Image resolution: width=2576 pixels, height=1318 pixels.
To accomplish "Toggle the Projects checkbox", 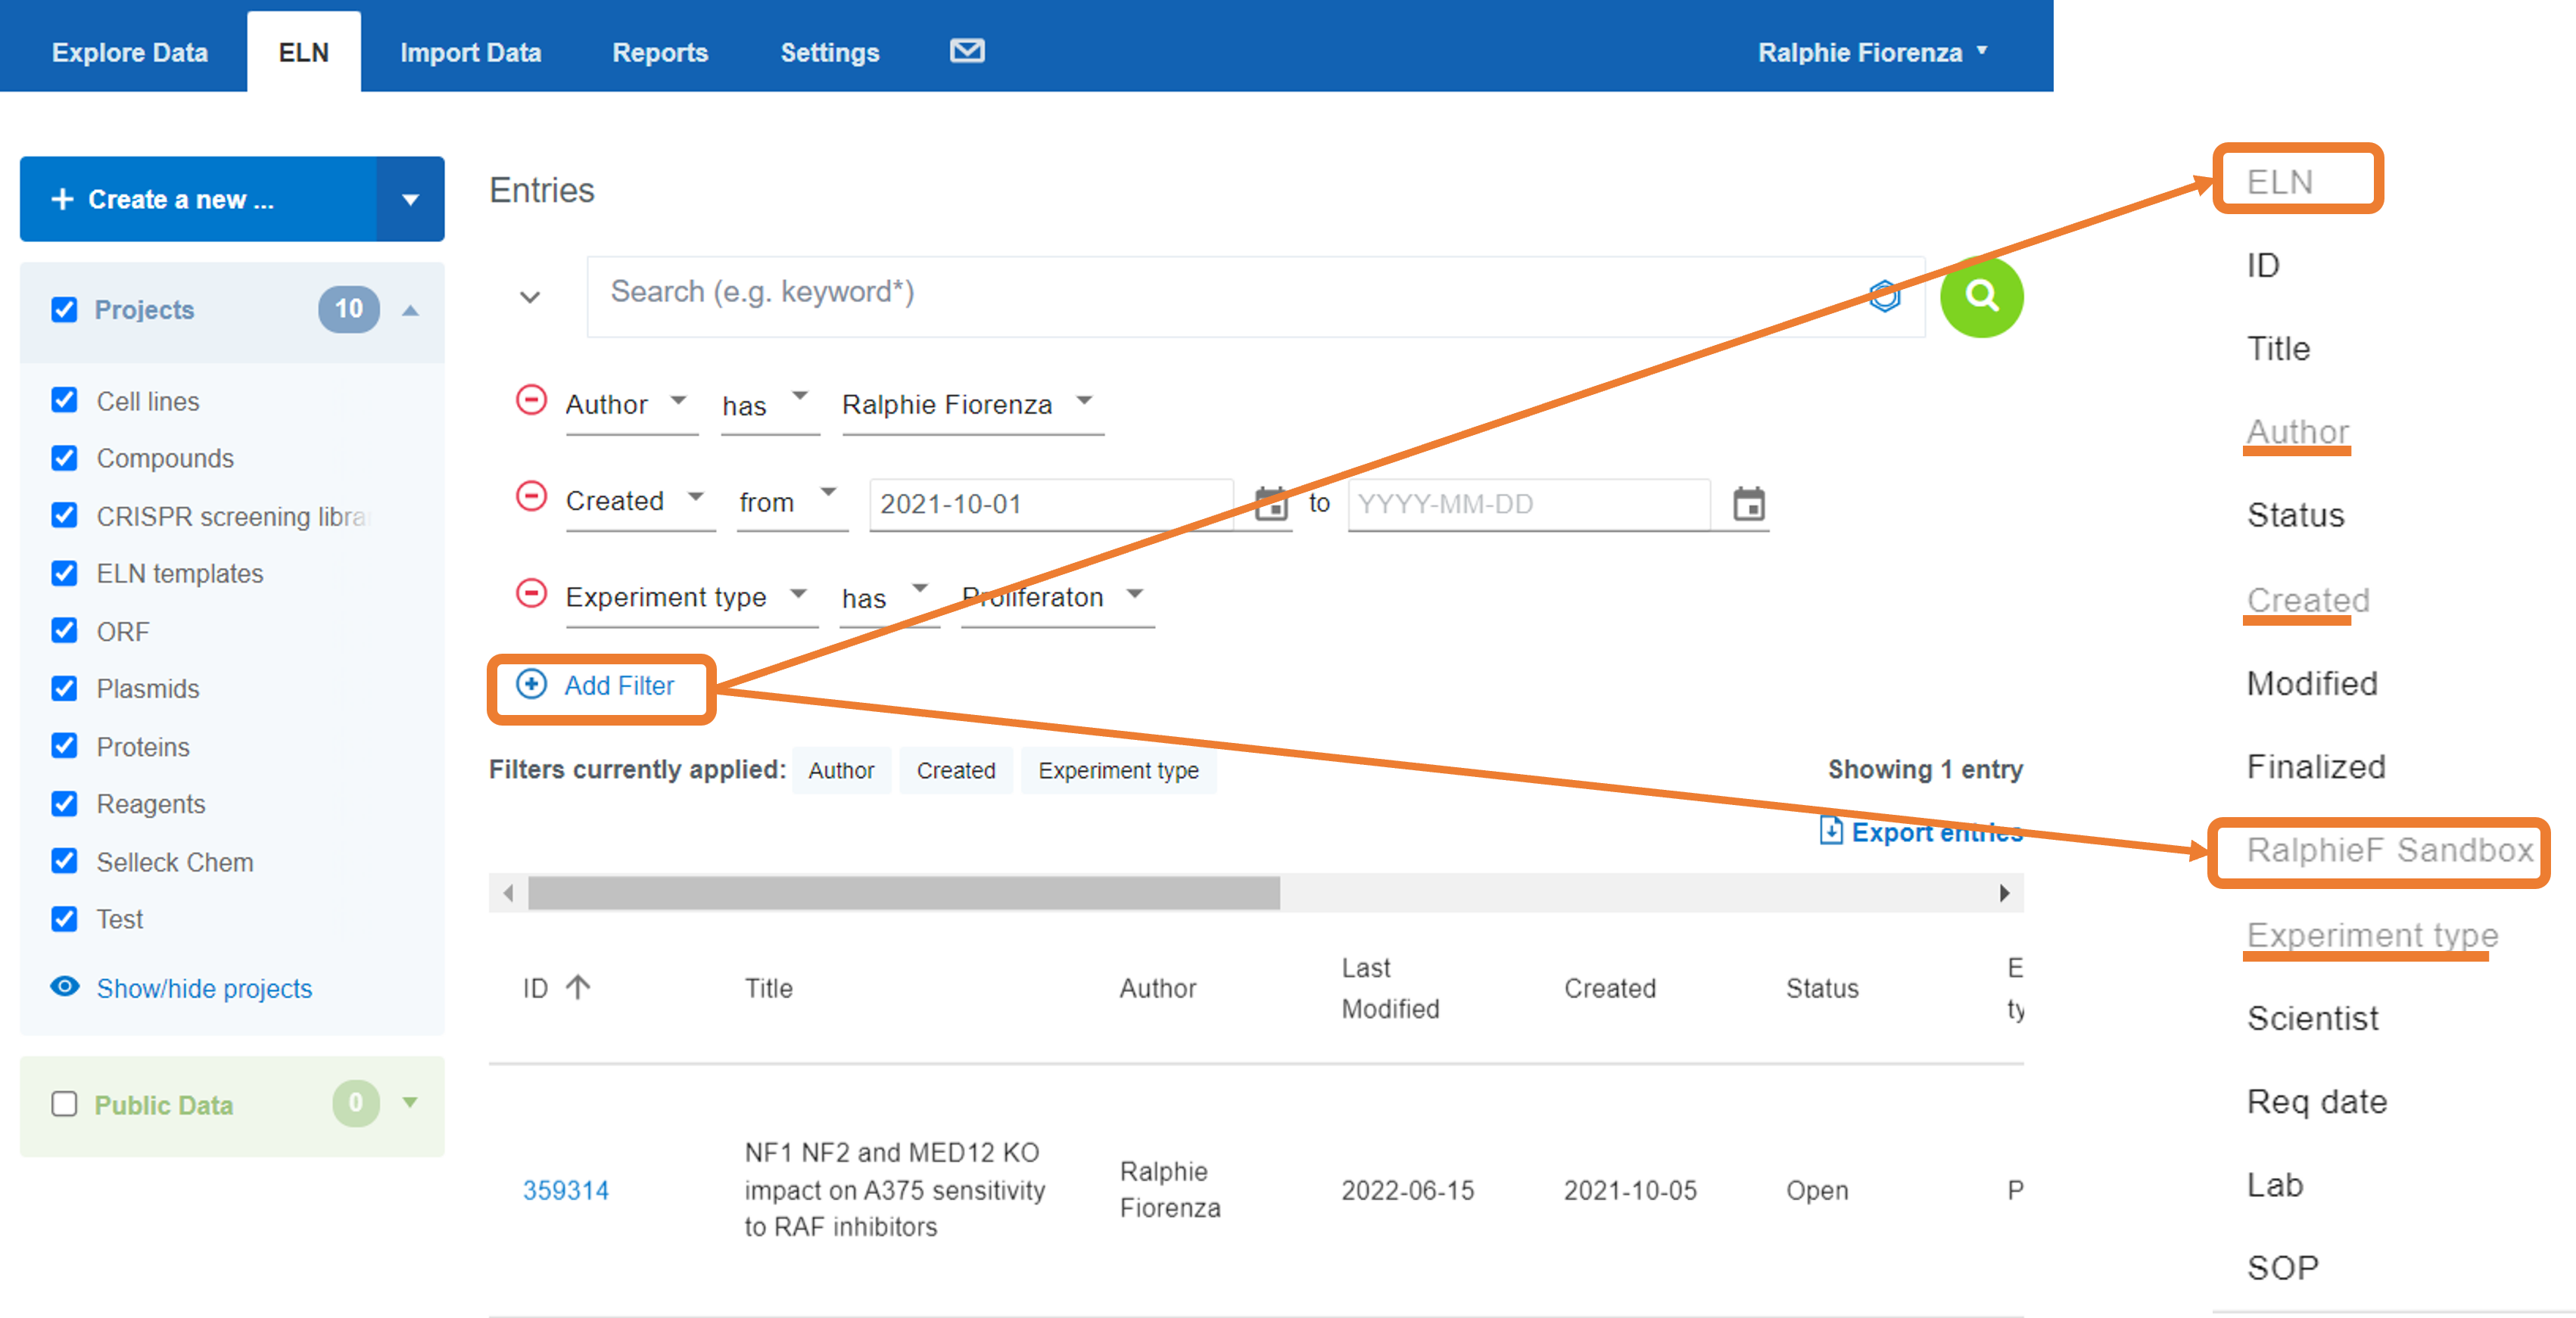I will click(x=64, y=309).
